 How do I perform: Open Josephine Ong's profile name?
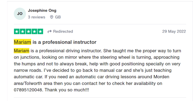[42, 11]
